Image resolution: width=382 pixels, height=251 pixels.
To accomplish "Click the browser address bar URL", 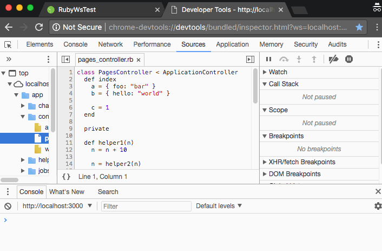I will coord(228,27).
